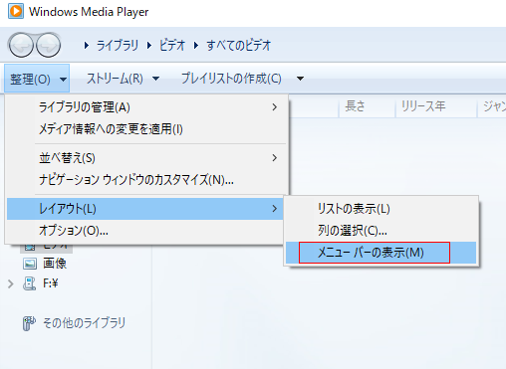The width and height of the screenshot is (506, 369).
Task: Select F:¥ in the navigation tree
Action: click(51, 283)
